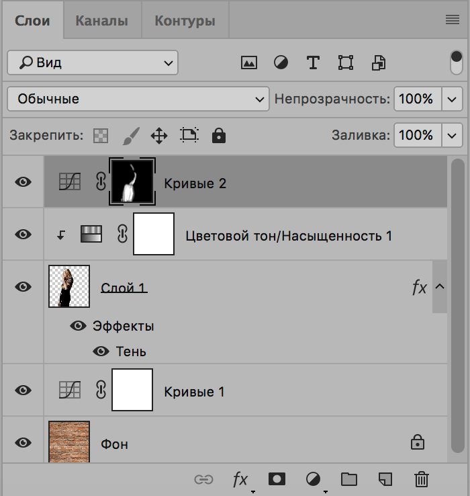Filter layers by adjustment layer icon
The width and height of the screenshot is (470, 496).
pyautogui.click(x=281, y=63)
